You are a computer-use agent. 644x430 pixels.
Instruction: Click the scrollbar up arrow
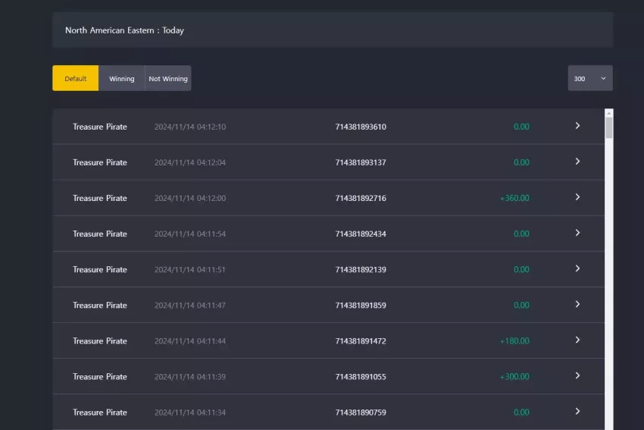click(x=609, y=113)
